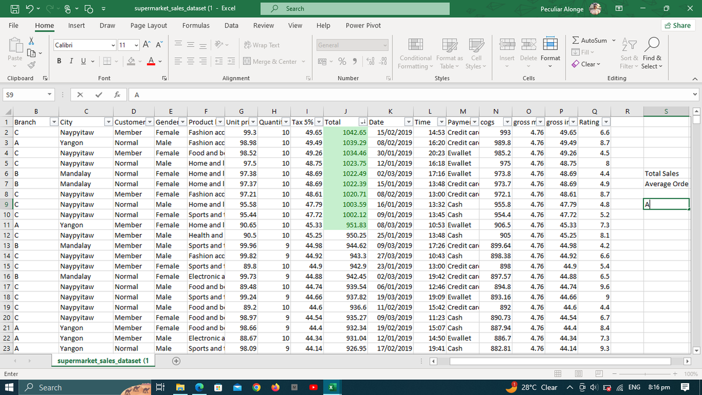The height and width of the screenshot is (395, 702).
Task: Select cell with total 1042.65
Action: tap(346, 133)
